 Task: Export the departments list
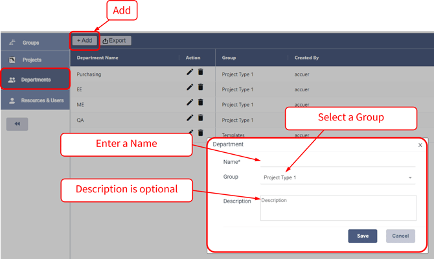(x=115, y=41)
